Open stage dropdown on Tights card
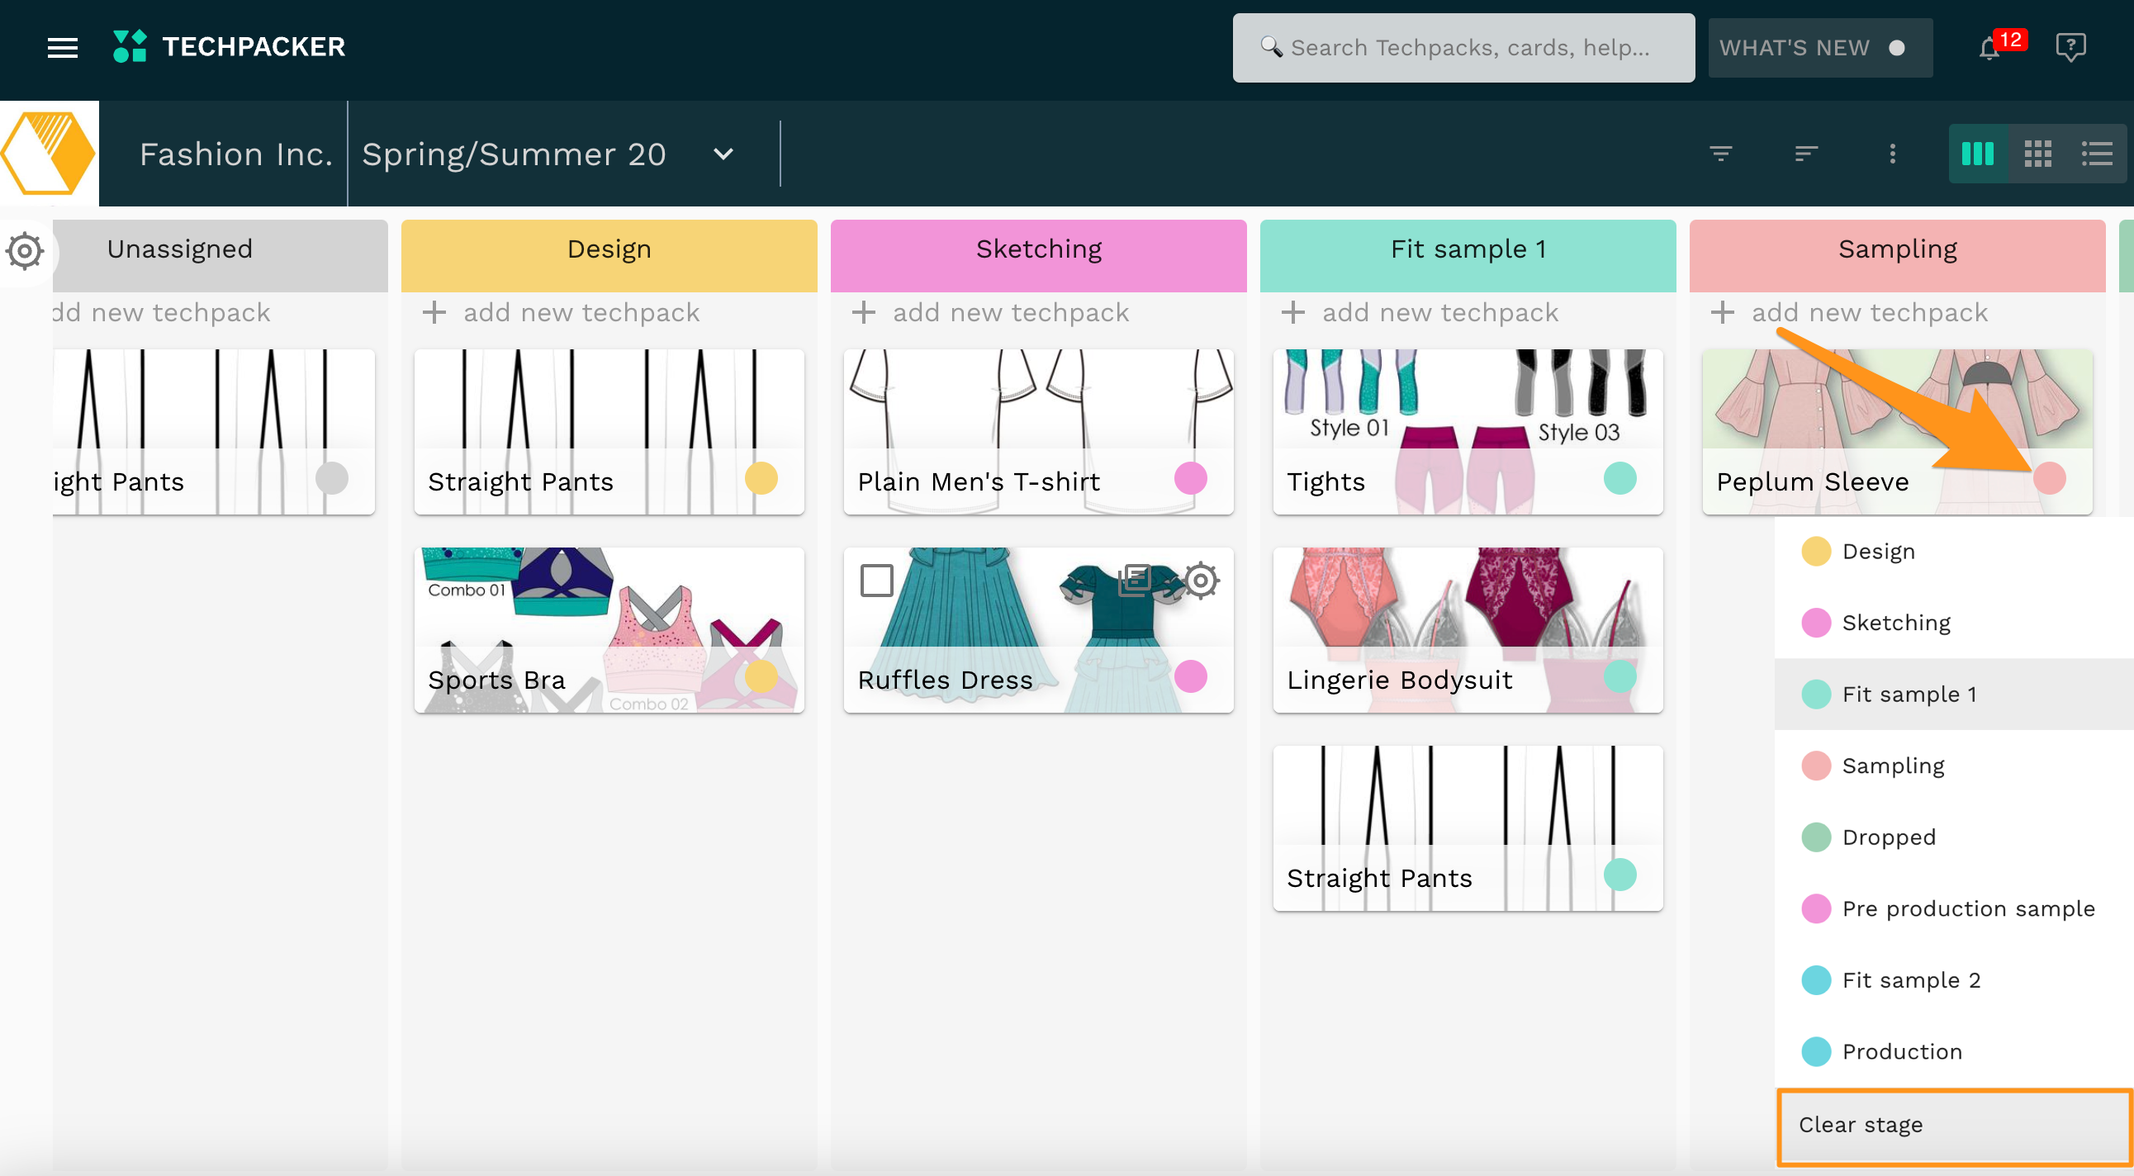Image resolution: width=2134 pixels, height=1176 pixels. coord(1619,478)
